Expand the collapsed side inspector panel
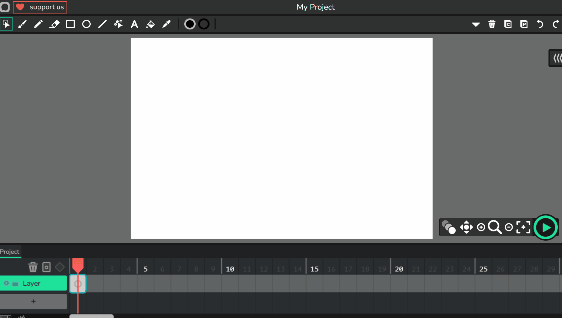 556,58
